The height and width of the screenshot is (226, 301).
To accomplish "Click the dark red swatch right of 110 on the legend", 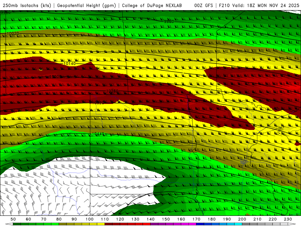I will click(x=108, y=224).
